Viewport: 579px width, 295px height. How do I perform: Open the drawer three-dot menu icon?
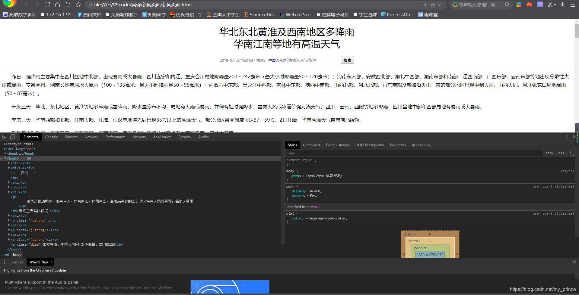[4, 262]
